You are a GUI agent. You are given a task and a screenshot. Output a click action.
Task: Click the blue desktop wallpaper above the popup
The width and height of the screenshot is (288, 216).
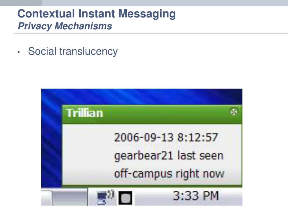(x=141, y=96)
